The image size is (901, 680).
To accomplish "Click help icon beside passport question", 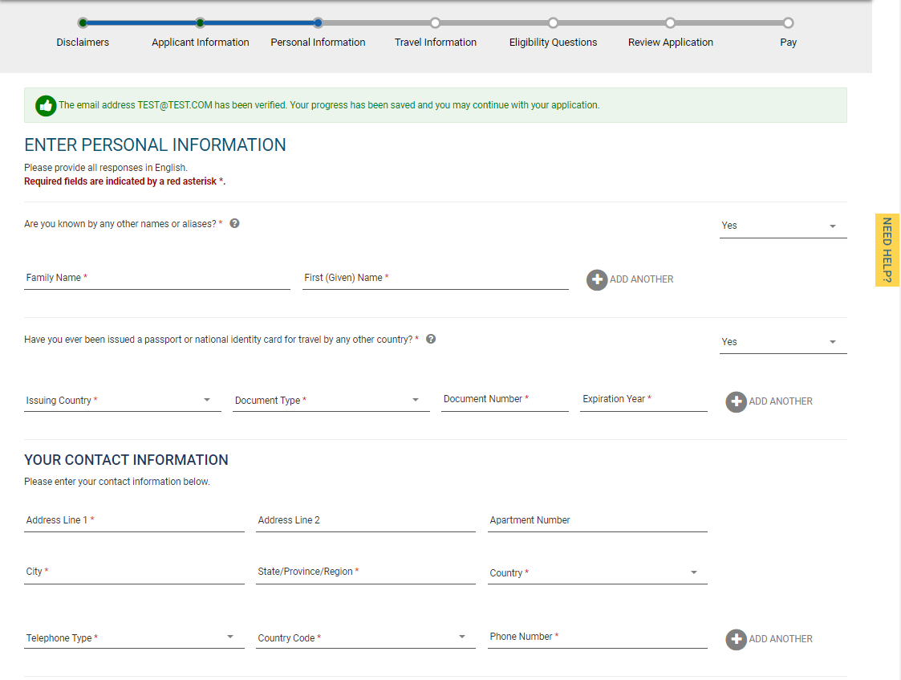I will [x=431, y=339].
